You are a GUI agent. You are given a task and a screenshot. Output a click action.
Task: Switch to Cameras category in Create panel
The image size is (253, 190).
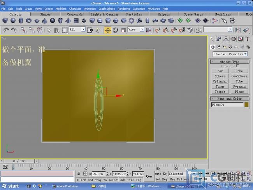pyautogui.click(x=230, y=47)
